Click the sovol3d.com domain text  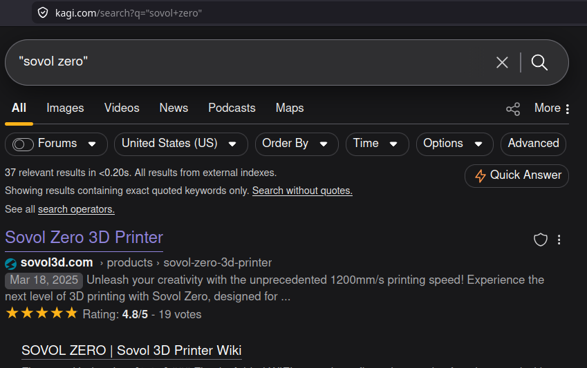57,262
